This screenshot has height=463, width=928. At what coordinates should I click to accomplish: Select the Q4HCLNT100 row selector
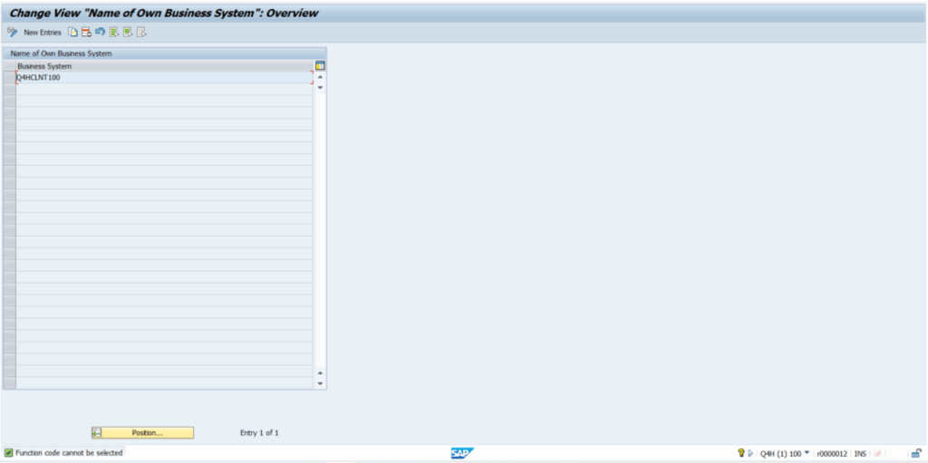(x=9, y=78)
